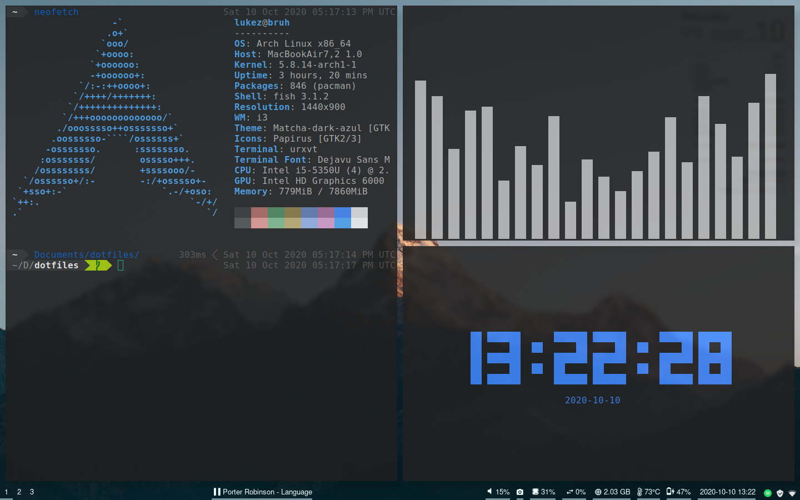Click the mauve purple swatch in top palette row
The width and height of the screenshot is (800, 500).
click(x=326, y=212)
